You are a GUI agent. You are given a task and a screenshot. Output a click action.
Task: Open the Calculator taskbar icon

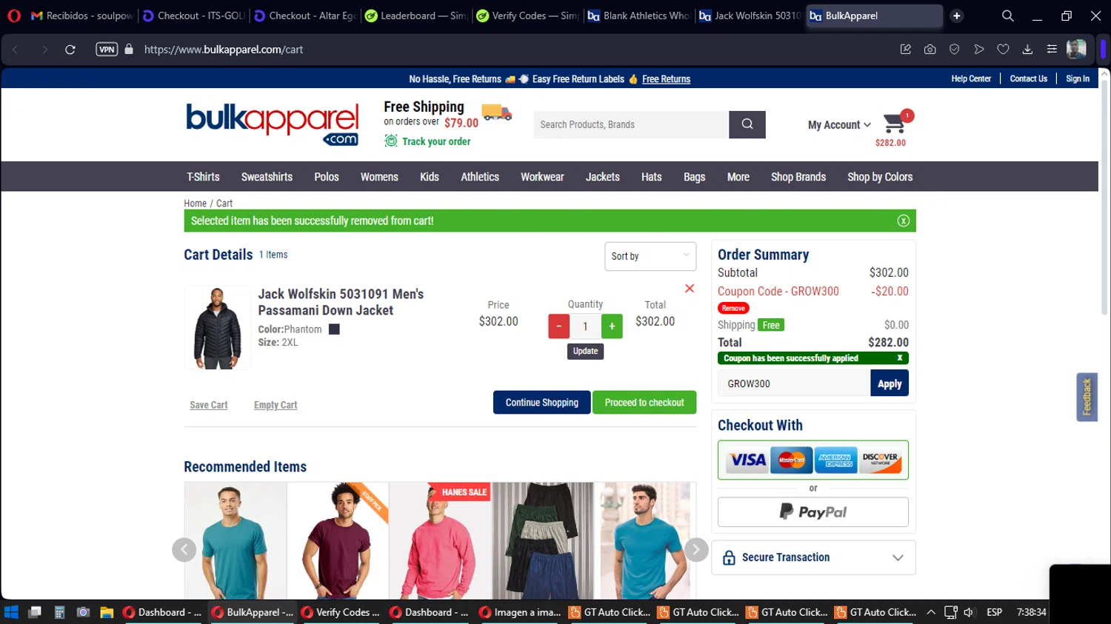(x=59, y=612)
